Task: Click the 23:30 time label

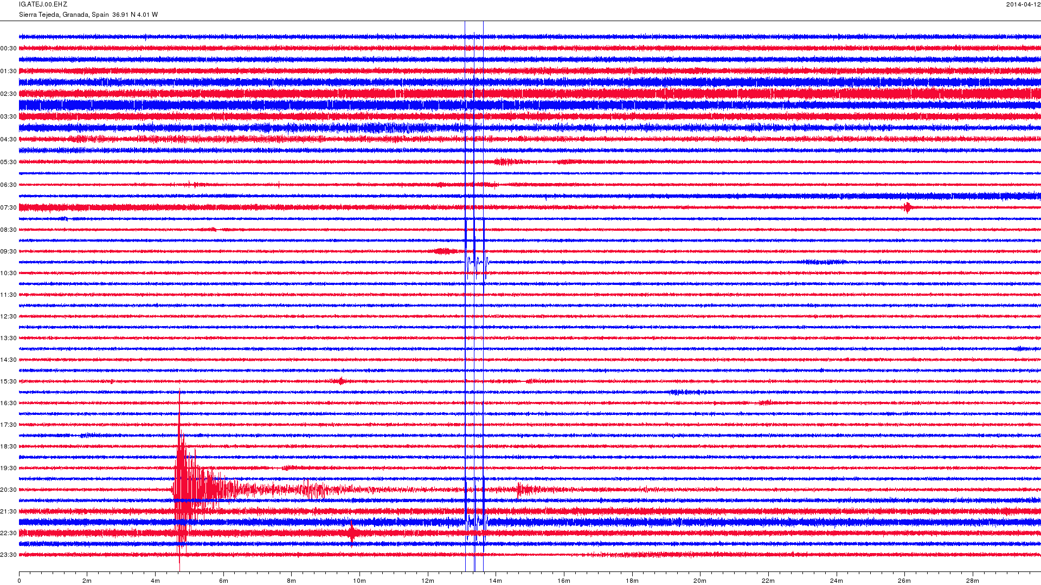Action: click(x=8, y=555)
